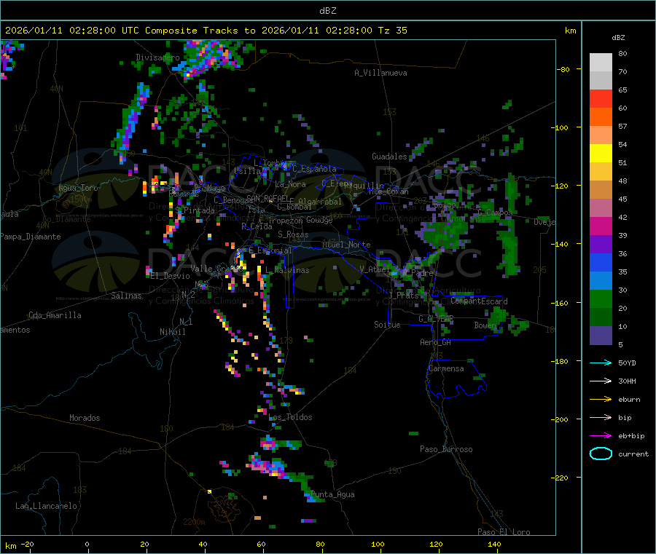Click the eb+bip magenta arrow legend icon
Screen dimensions: 656x554
[601, 436]
